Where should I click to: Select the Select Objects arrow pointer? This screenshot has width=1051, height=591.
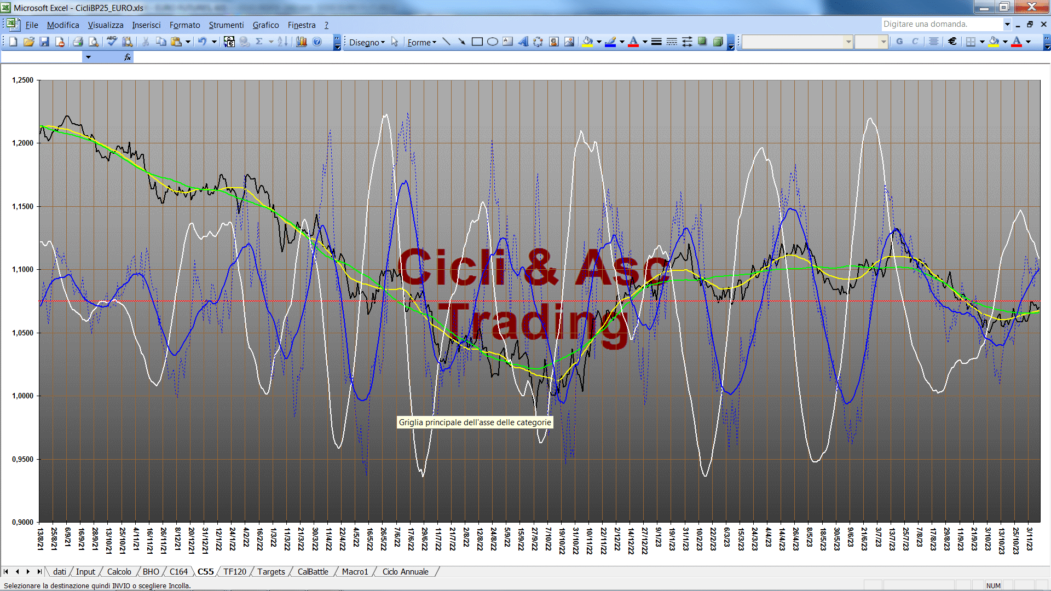395,42
